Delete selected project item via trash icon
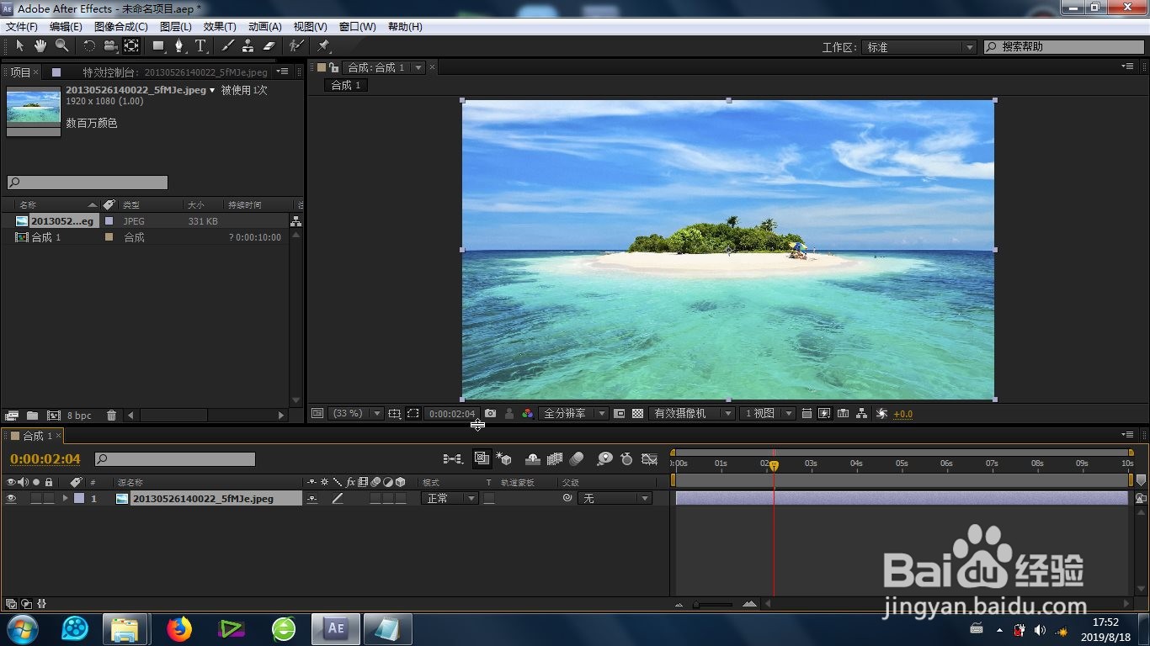The height and width of the screenshot is (646, 1150). tap(111, 416)
